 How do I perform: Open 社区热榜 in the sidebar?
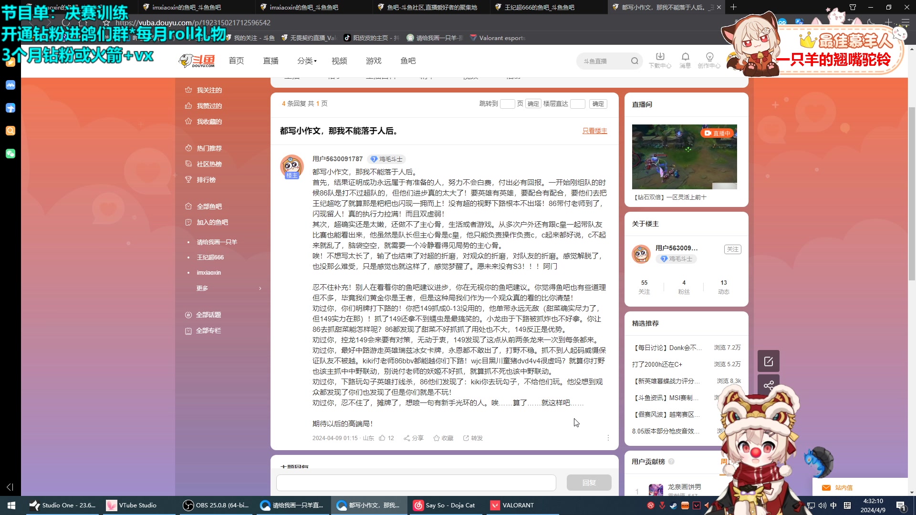point(204,164)
